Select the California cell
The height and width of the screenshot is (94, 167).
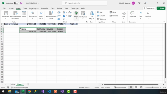[x=41, y=29]
